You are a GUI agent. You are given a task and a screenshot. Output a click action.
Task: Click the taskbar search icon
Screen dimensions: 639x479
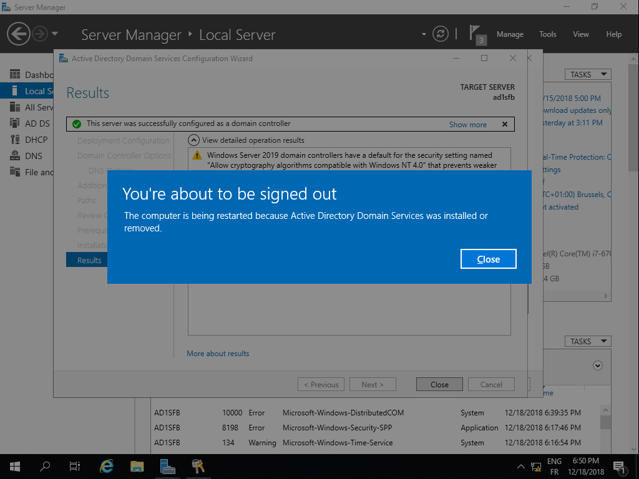[x=45, y=466]
